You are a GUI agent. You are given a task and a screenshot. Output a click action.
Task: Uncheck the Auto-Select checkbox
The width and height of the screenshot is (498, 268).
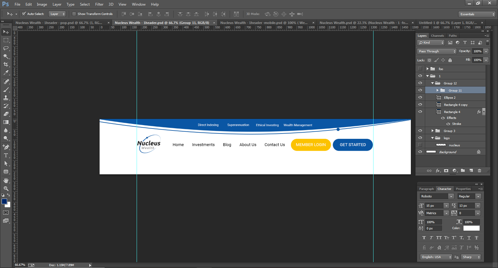coord(24,14)
